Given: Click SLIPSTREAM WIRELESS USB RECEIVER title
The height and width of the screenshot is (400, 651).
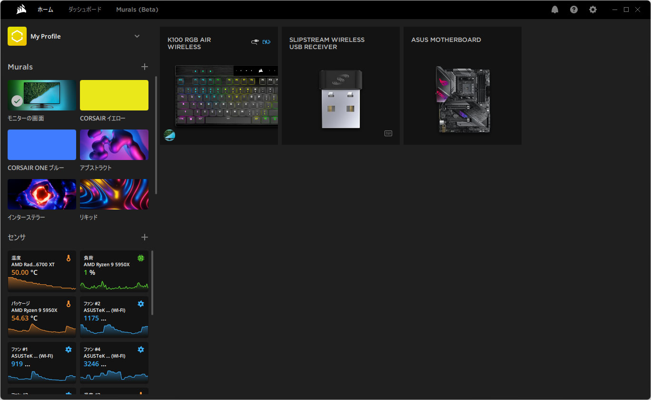Looking at the screenshot, I should [327, 43].
